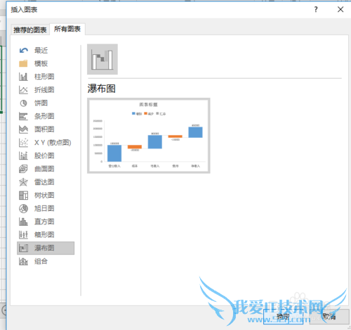The height and width of the screenshot is (330, 351).
Task: Select the waterfall subtype thumbnail at top
Action: (x=102, y=59)
